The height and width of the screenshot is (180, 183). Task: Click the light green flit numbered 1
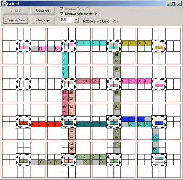[80, 157]
